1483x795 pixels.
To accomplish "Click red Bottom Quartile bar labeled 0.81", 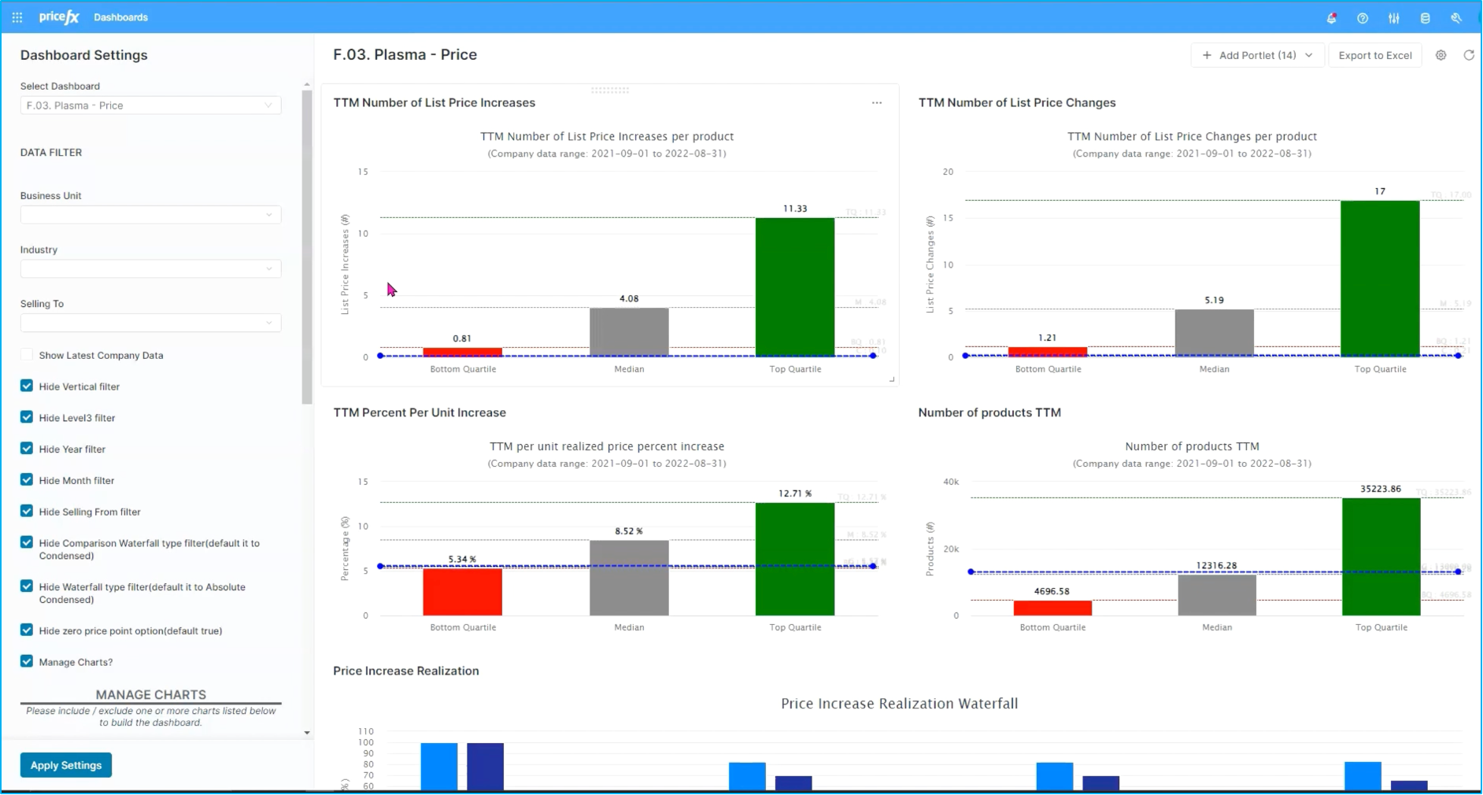I will 462,352.
